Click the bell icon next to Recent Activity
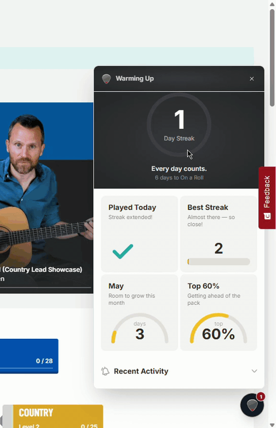Image resolution: width=276 pixels, height=428 pixels. pos(105,371)
